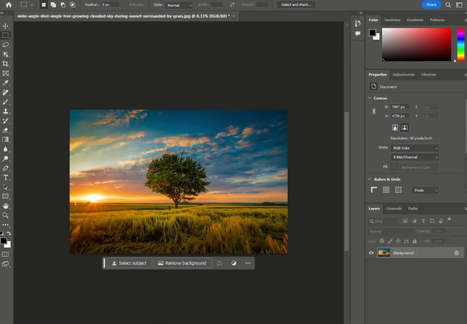Switch to the Channels tab
Image resolution: width=467 pixels, height=324 pixels.
coord(394,209)
